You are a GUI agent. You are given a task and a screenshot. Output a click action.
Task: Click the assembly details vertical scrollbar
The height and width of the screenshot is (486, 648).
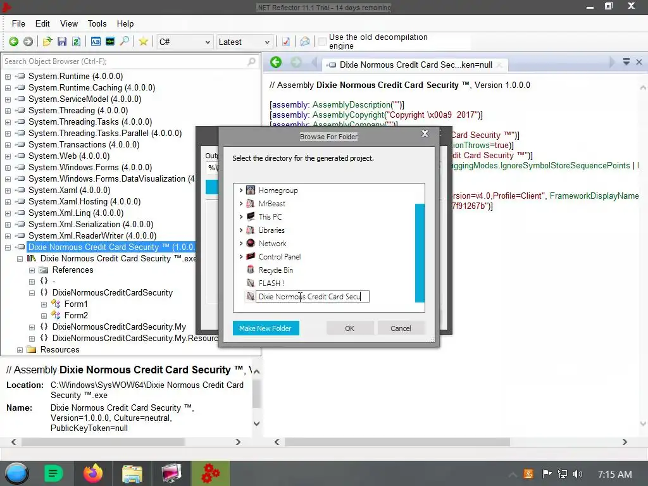click(x=256, y=394)
